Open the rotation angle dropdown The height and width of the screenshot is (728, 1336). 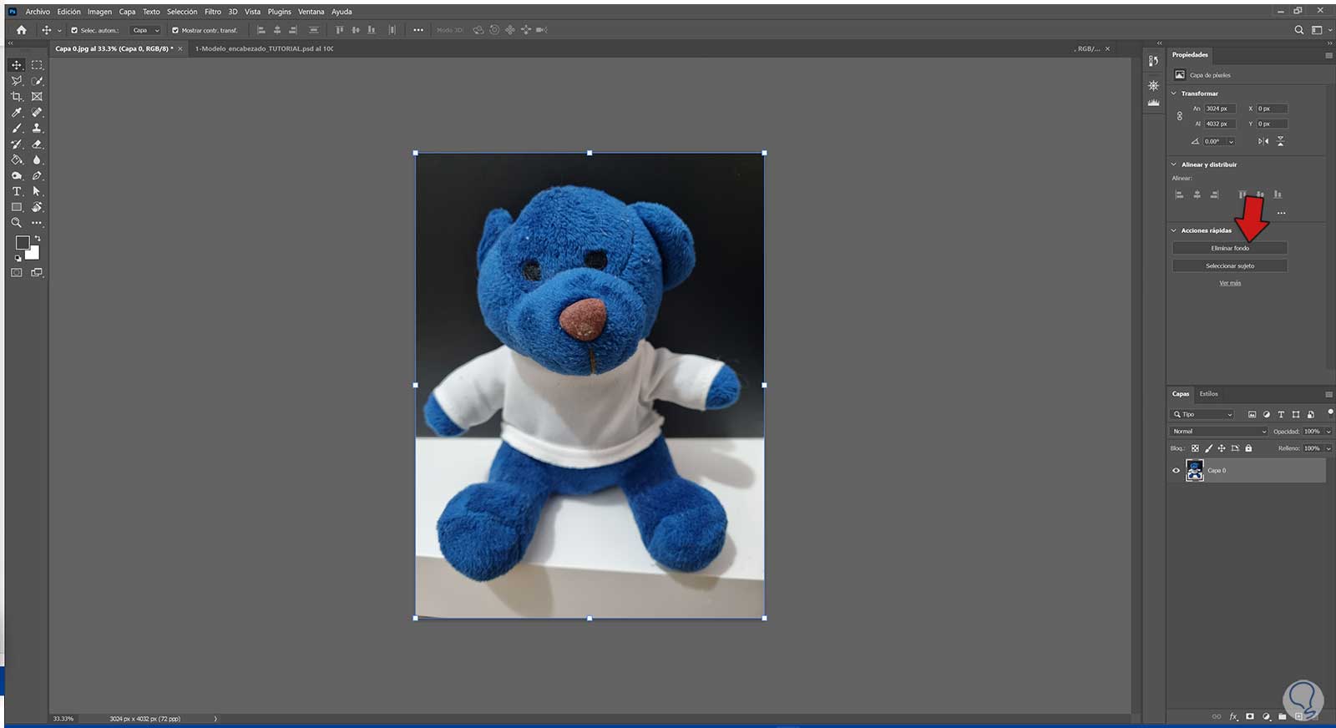point(1231,142)
